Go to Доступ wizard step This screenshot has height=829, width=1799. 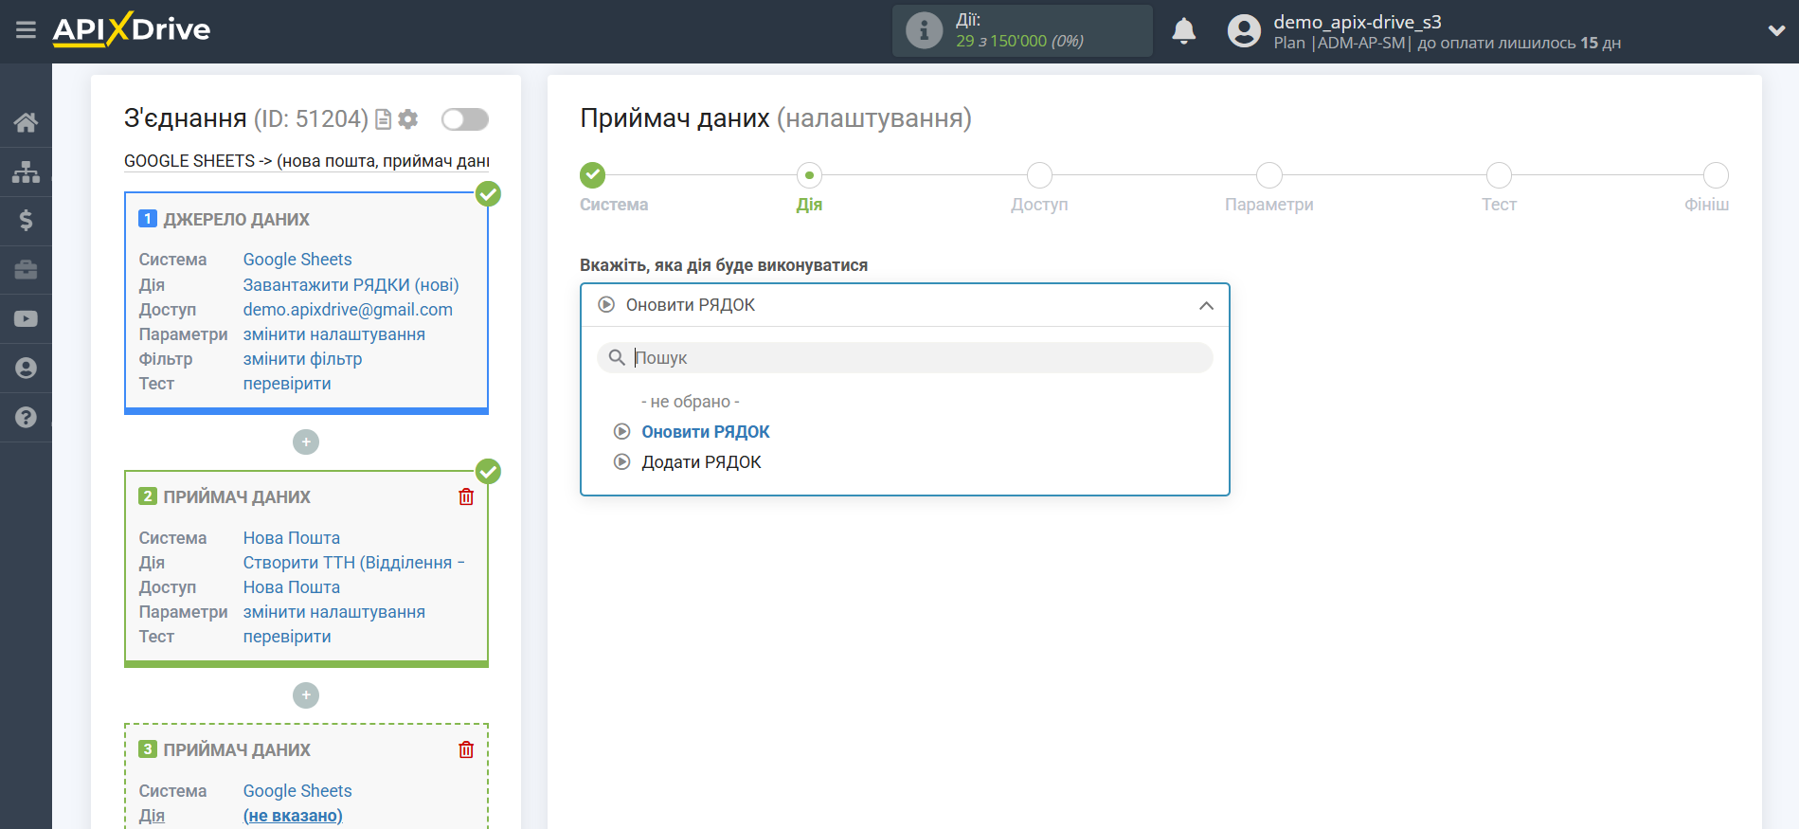[x=1039, y=175]
